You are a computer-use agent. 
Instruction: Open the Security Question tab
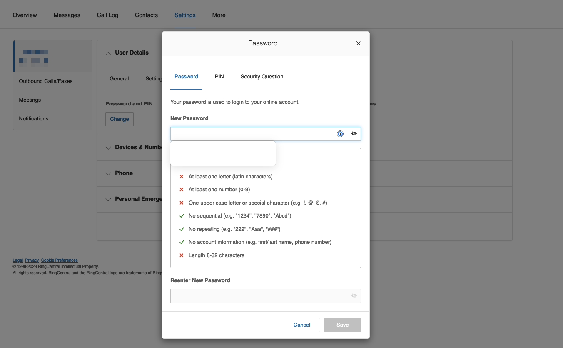[262, 77]
